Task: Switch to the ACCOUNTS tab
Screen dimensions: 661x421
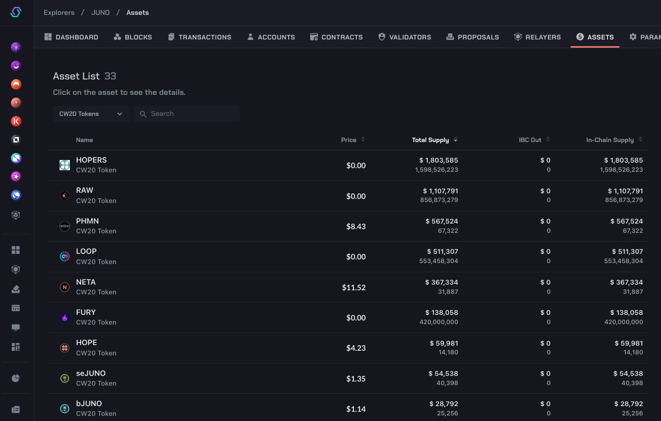Action: point(271,37)
